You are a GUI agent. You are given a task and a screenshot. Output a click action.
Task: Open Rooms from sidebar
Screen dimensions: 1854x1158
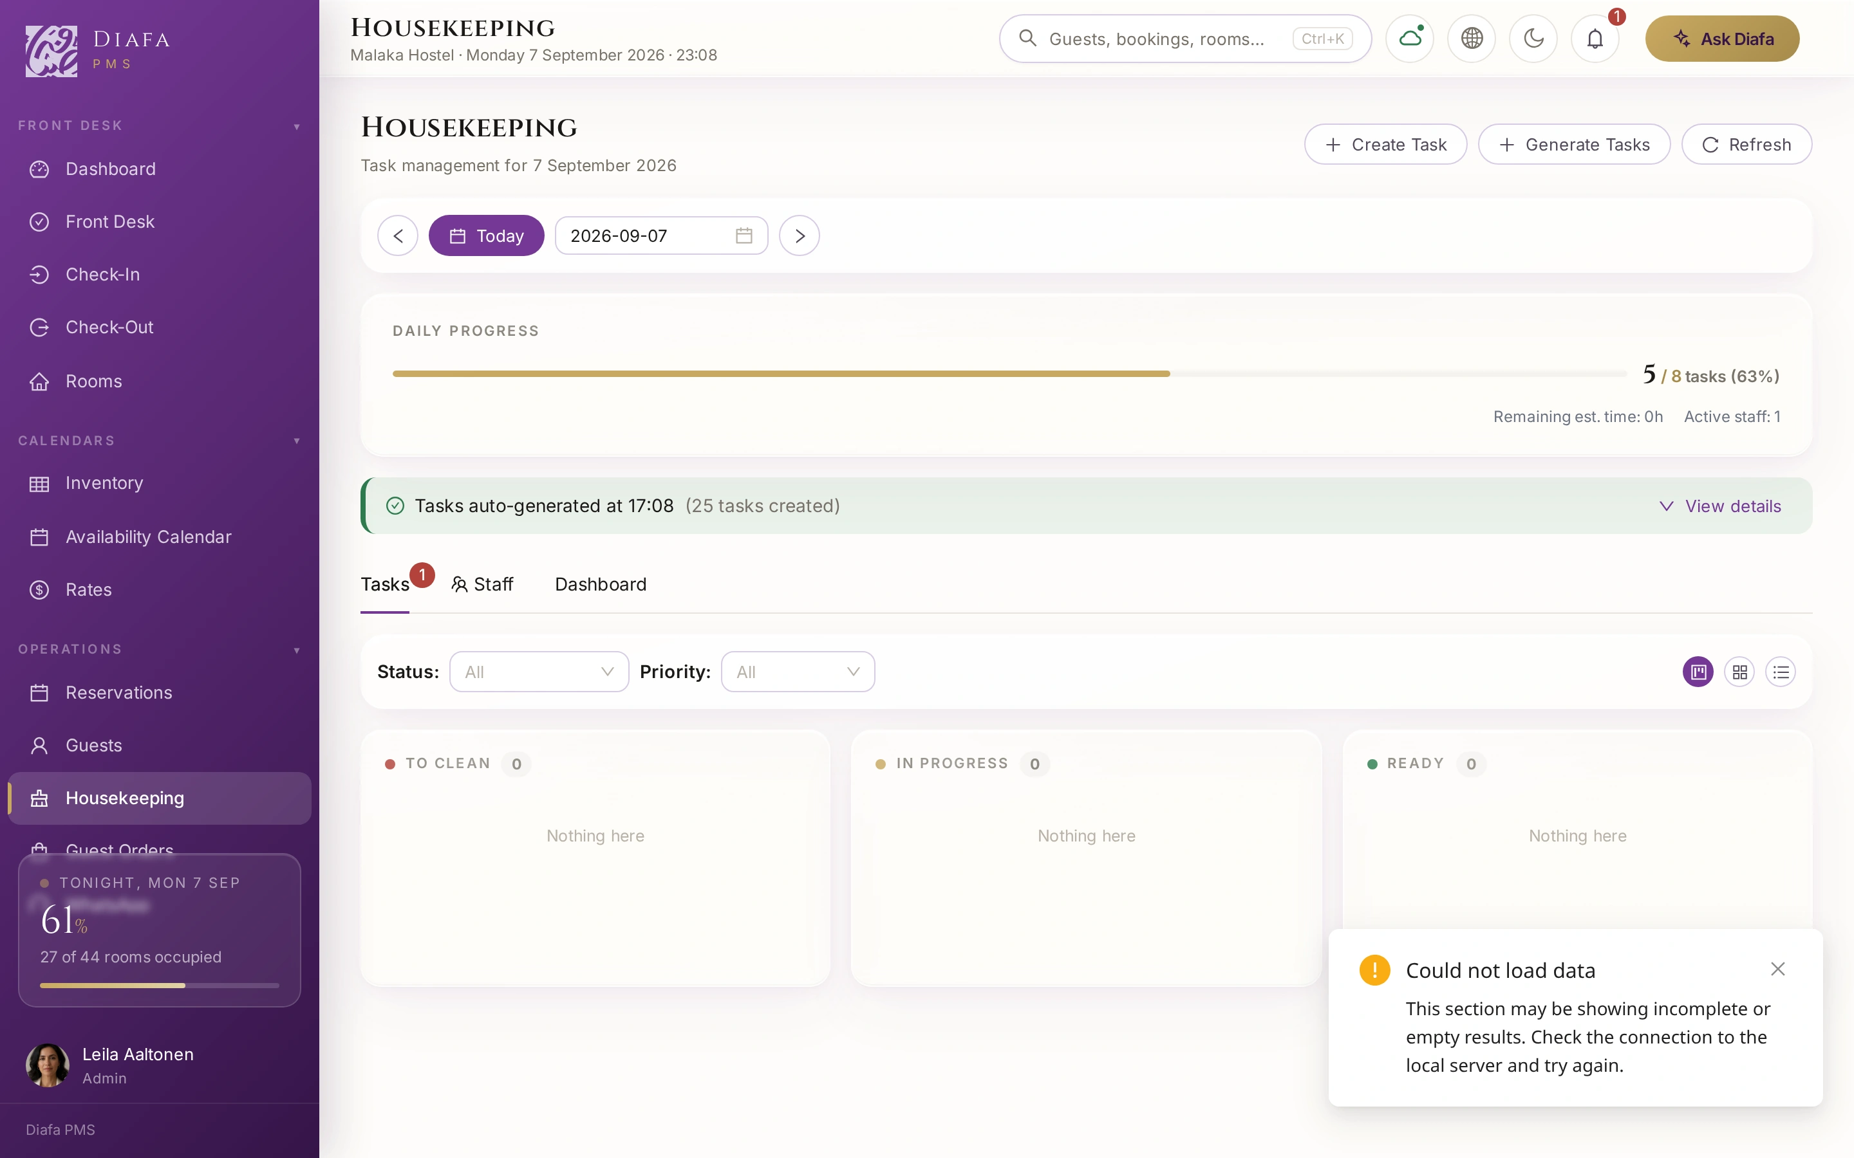click(160, 381)
